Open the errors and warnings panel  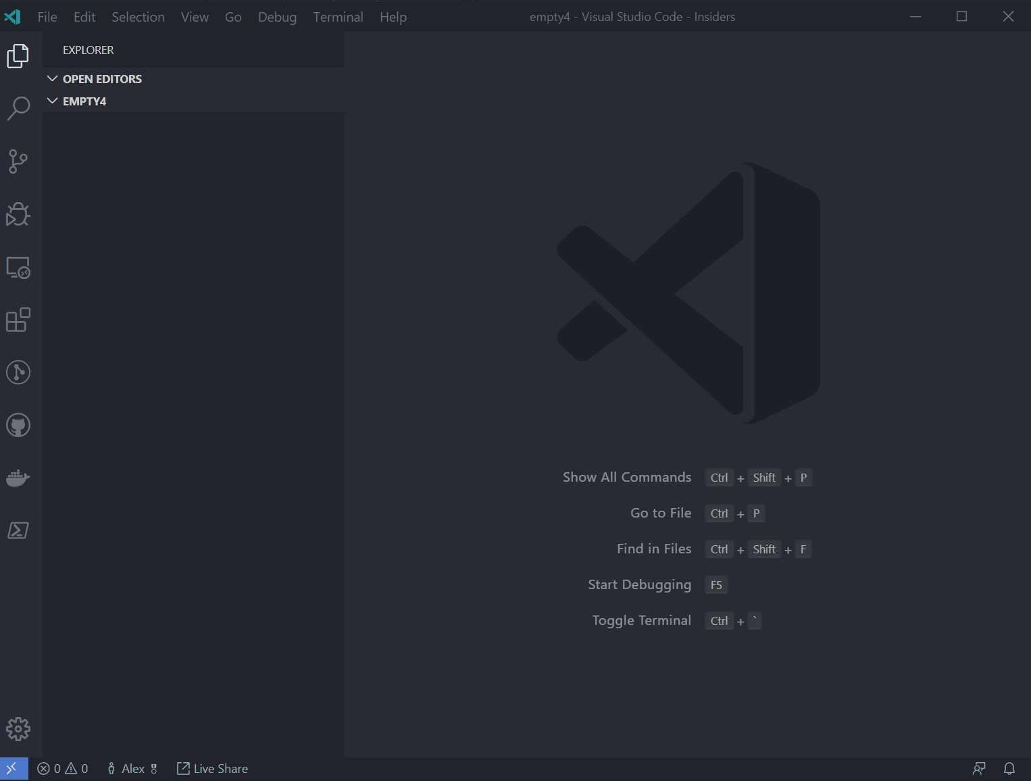click(62, 768)
